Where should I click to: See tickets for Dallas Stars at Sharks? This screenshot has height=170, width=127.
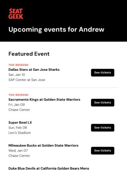[x=103, y=73]
